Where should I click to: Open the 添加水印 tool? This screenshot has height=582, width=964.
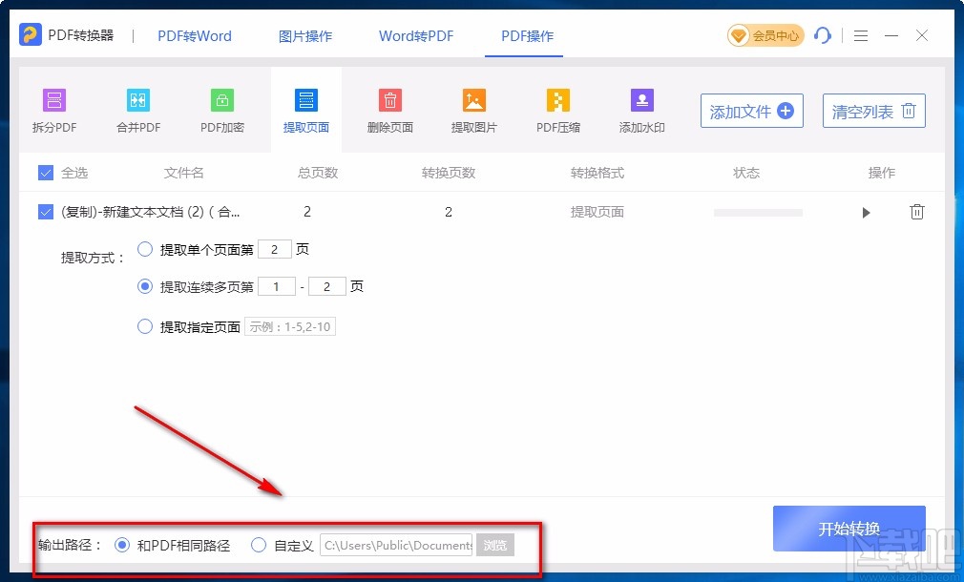[x=641, y=108]
